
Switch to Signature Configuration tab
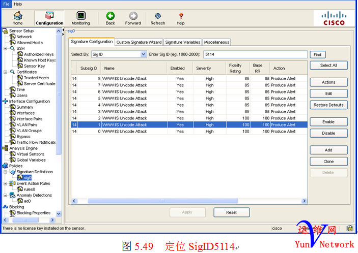(92, 42)
